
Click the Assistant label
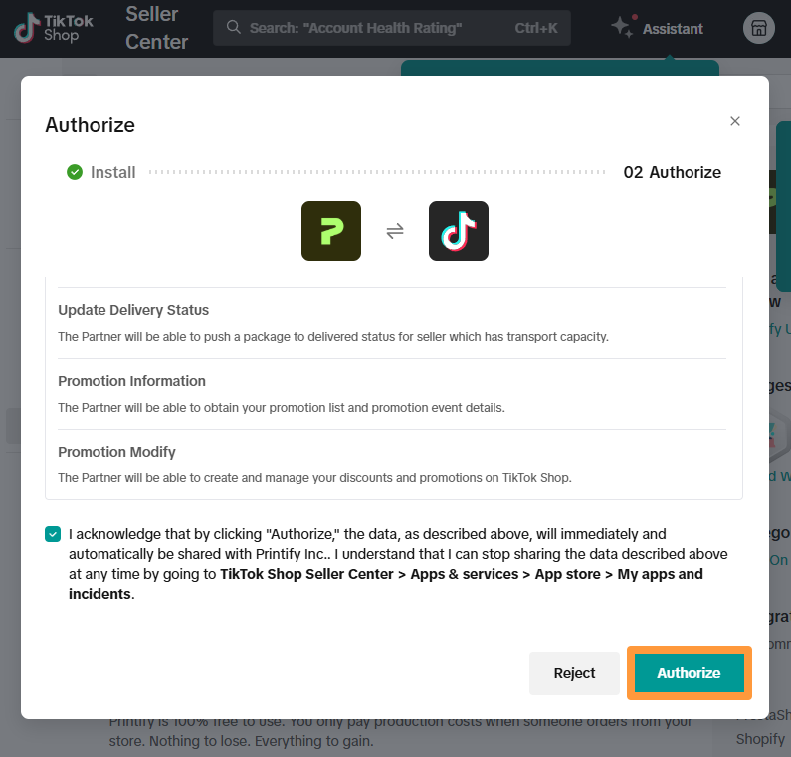click(x=673, y=29)
